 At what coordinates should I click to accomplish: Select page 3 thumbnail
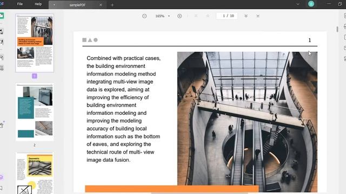pos(35,173)
